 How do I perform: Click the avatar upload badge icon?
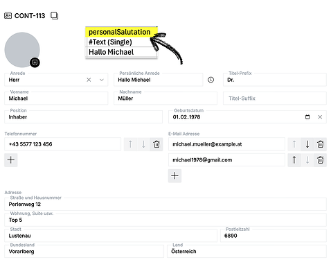pos(35,62)
